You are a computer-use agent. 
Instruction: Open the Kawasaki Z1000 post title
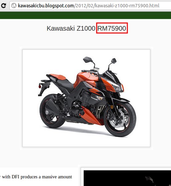pos(86,28)
